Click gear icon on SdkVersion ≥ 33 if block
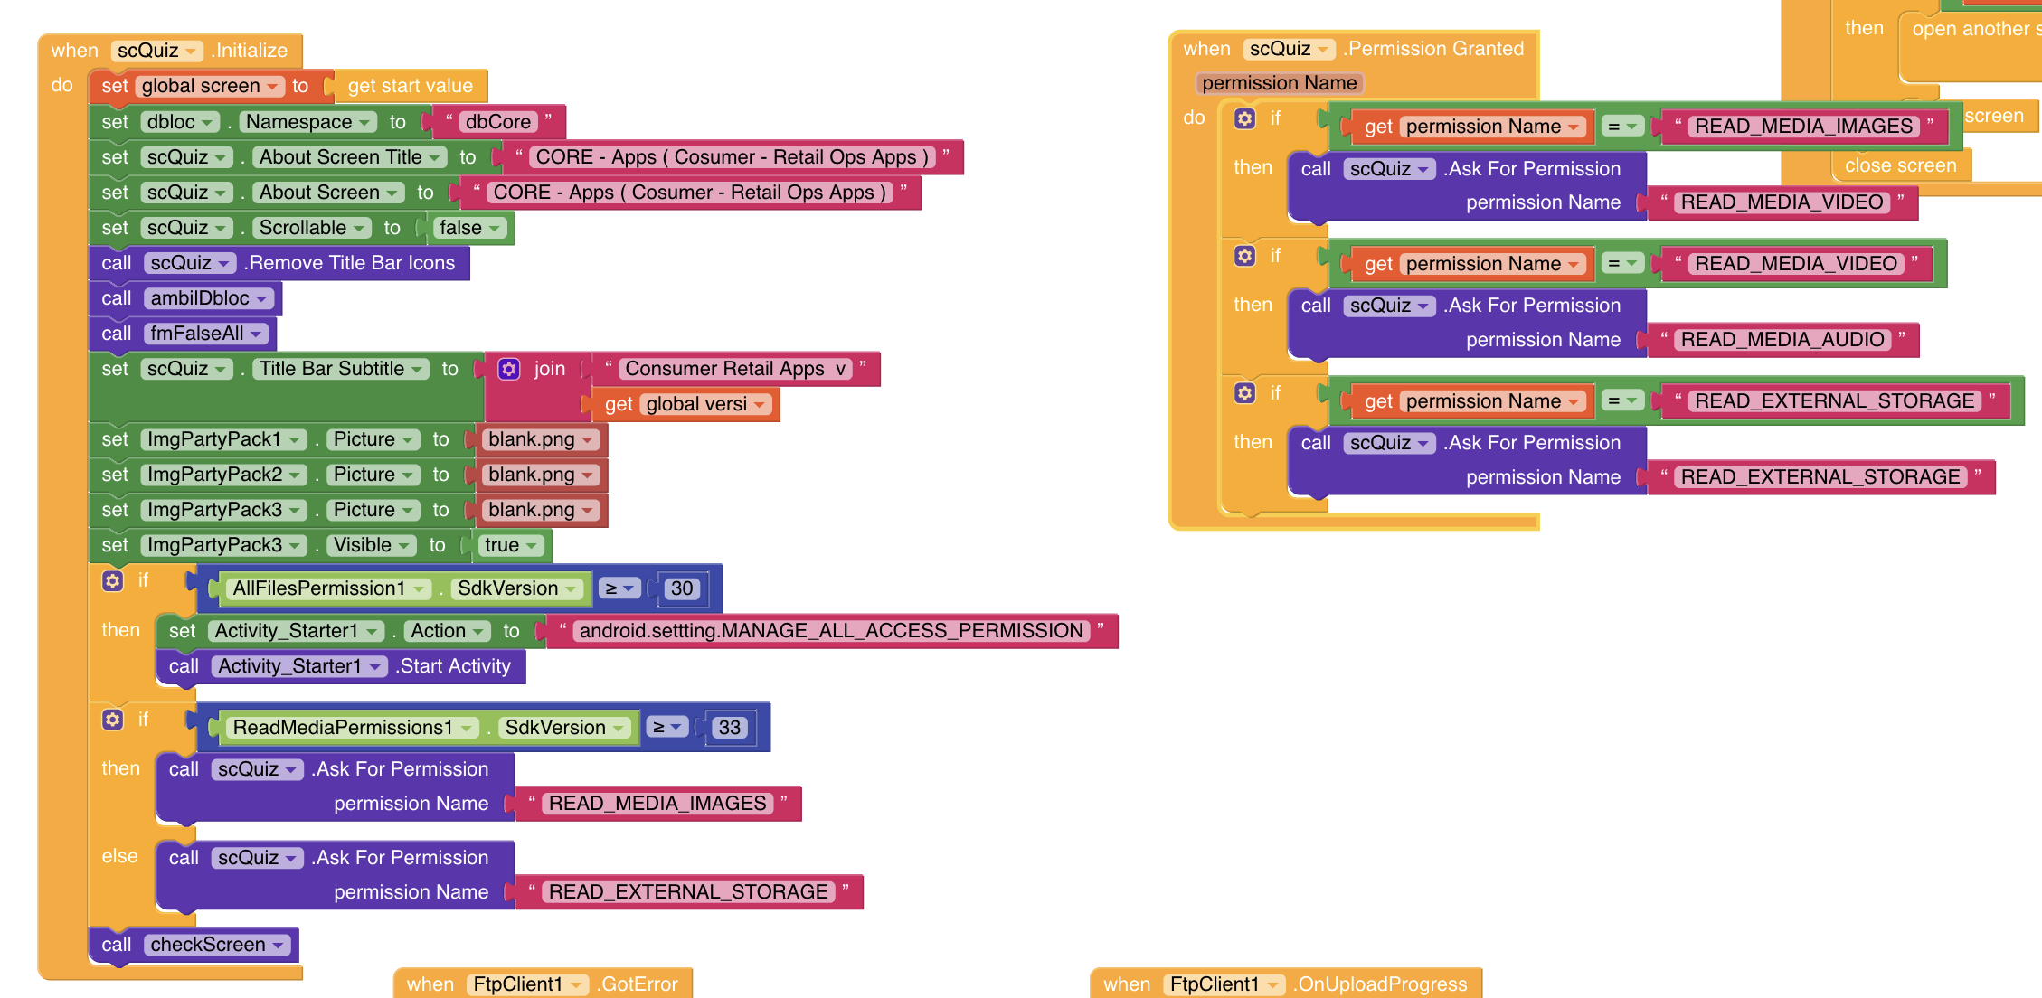The image size is (2042, 998). click(x=112, y=720)
